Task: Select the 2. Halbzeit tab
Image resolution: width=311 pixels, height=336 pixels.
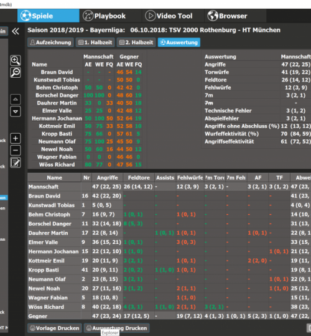Action: (136, 42)
